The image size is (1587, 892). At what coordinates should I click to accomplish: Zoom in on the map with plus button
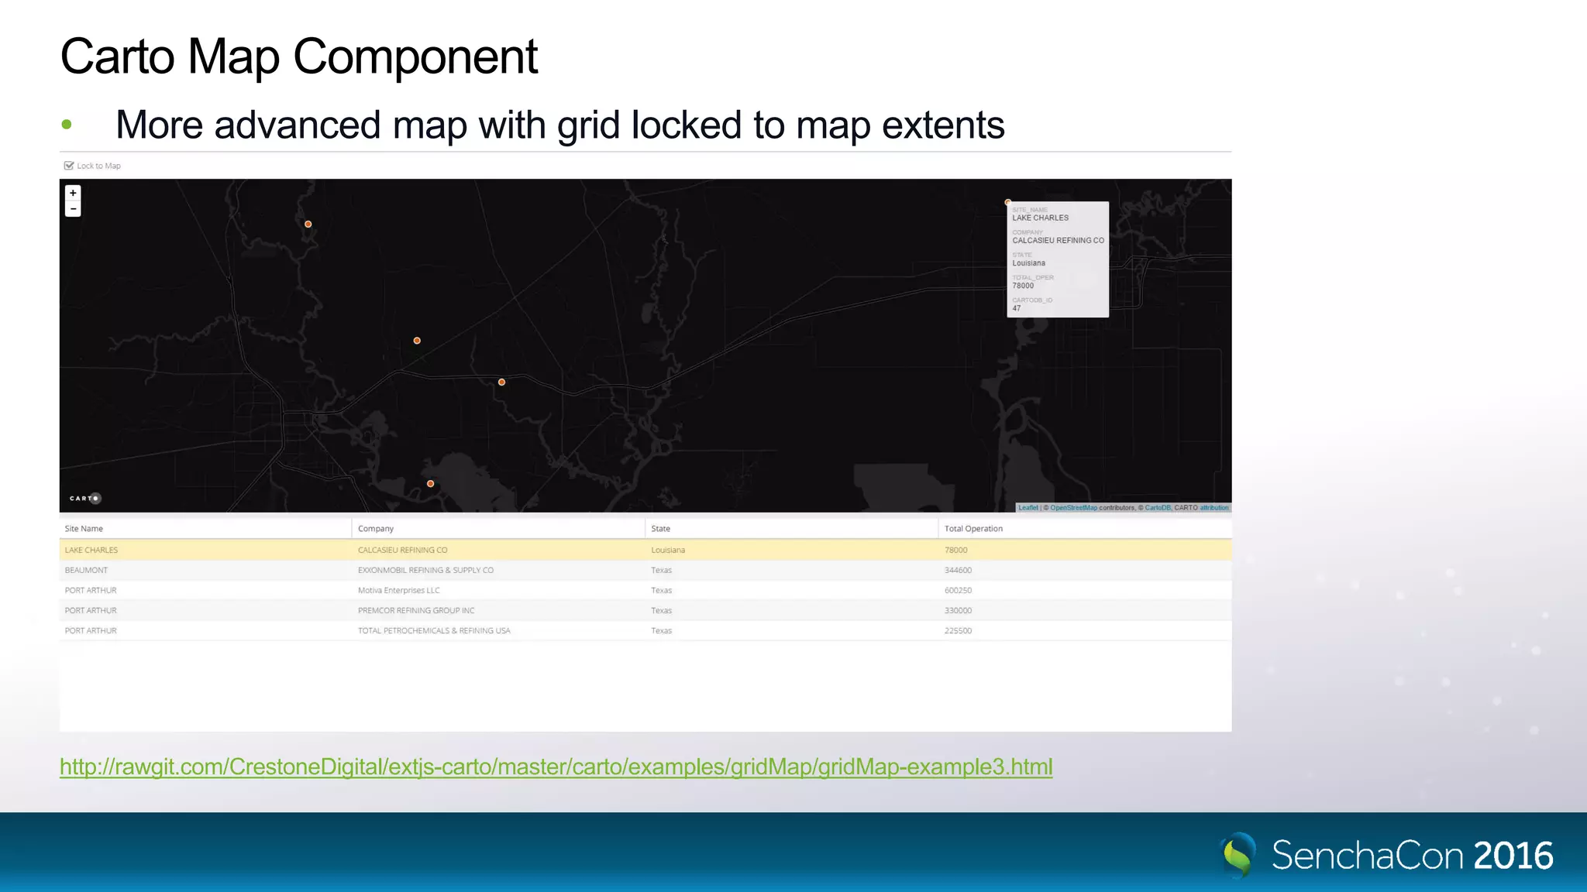(73, 193)
